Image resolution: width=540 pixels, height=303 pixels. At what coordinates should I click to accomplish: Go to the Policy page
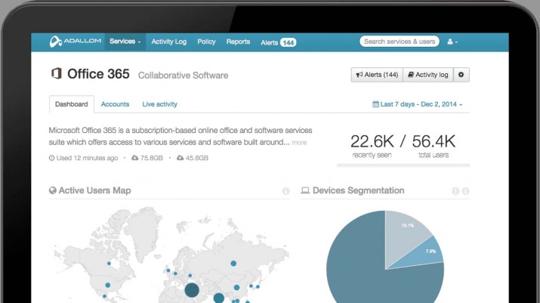click(206, 42)
